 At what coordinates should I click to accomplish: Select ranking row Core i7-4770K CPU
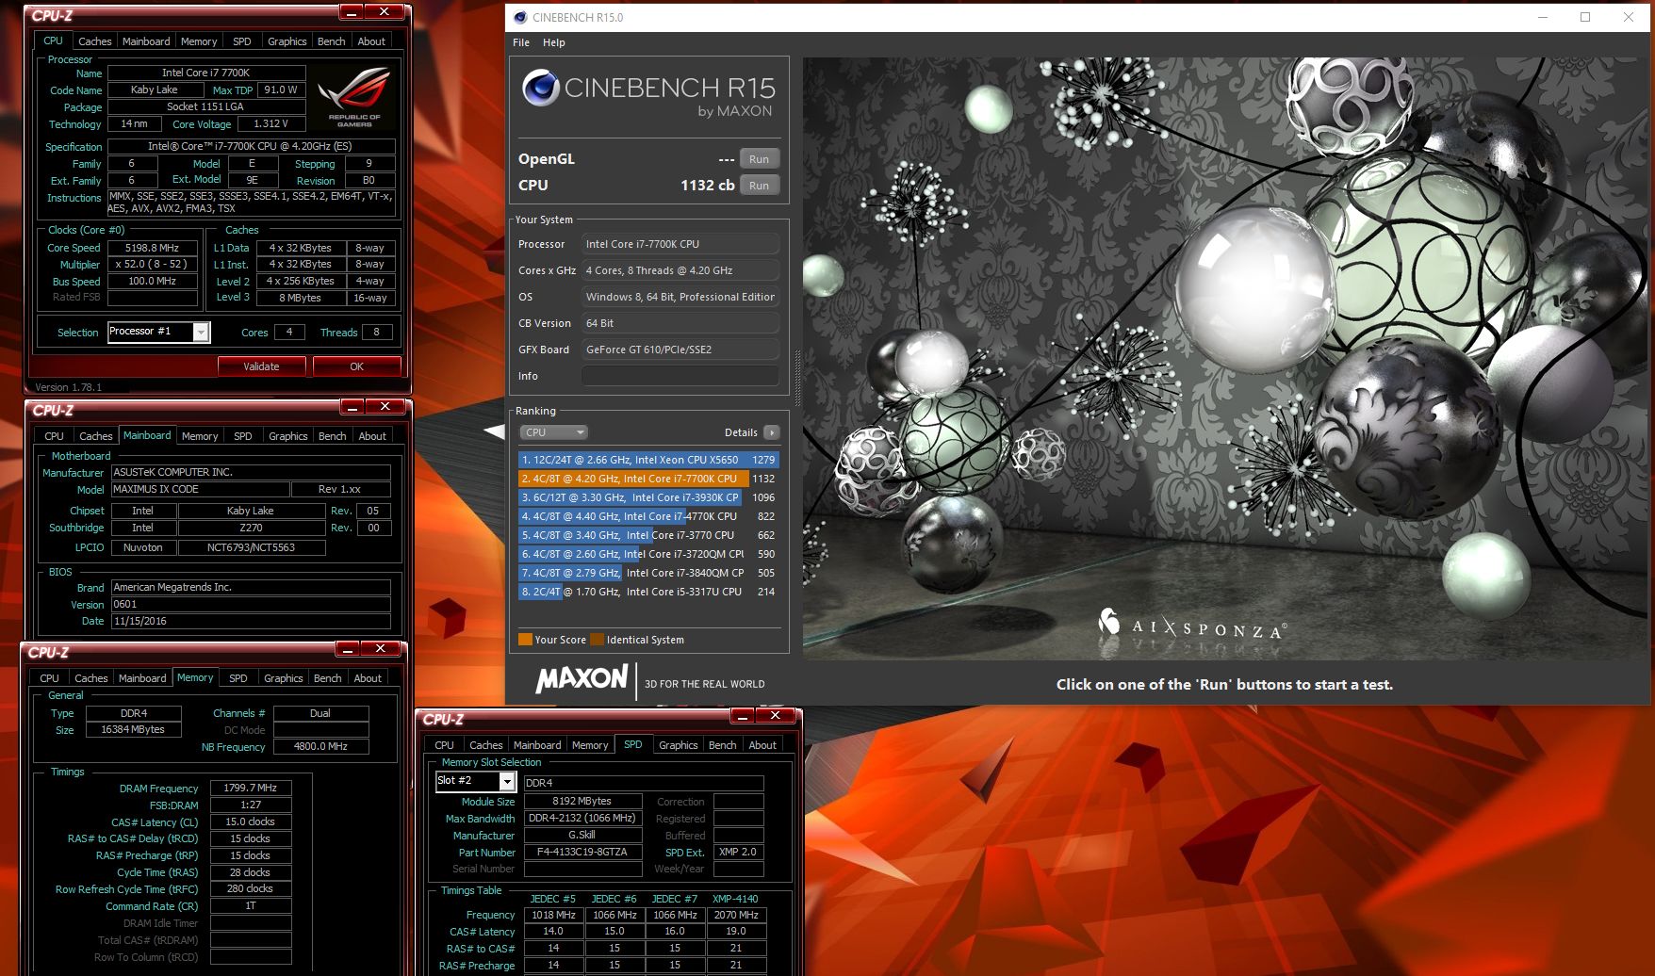pyautogui.click(x=647, y=516)
